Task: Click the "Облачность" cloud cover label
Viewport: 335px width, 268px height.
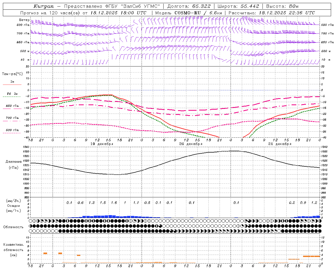Action: (x=13, y=227)
